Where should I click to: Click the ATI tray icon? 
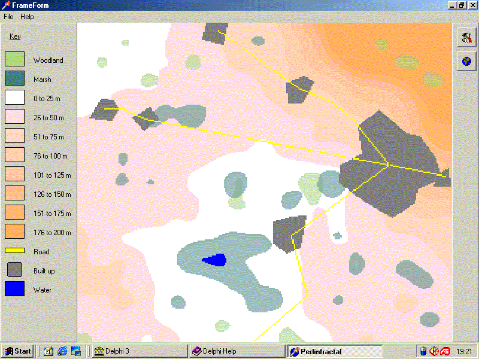click(445, 351)
